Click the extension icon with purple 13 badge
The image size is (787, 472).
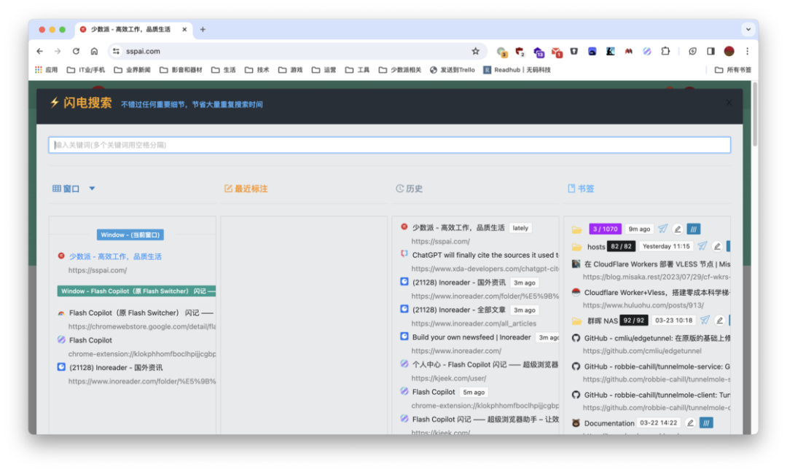tap(539, 52)
